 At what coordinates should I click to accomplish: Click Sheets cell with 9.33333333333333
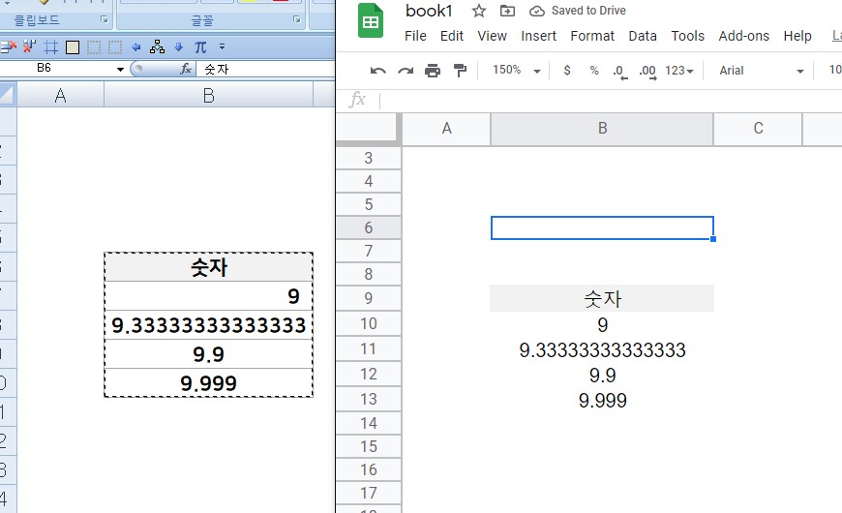(x=603, y=350)
